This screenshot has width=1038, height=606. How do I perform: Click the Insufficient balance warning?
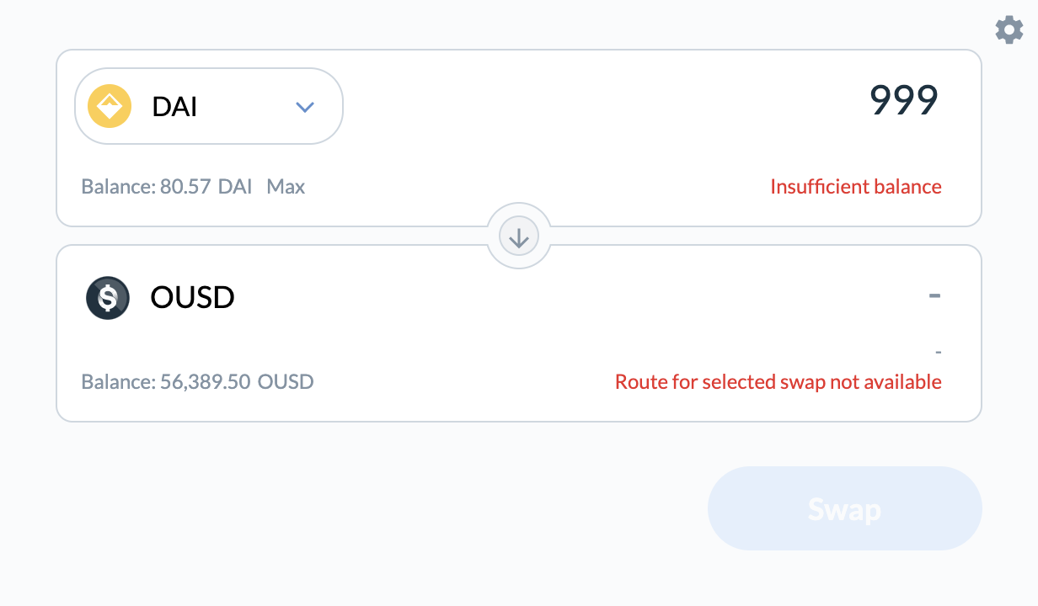[x=856, y=186]
